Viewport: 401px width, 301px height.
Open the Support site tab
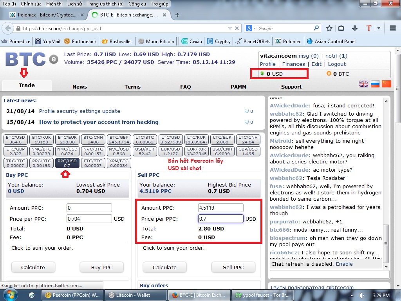click(x=291, y=87)
